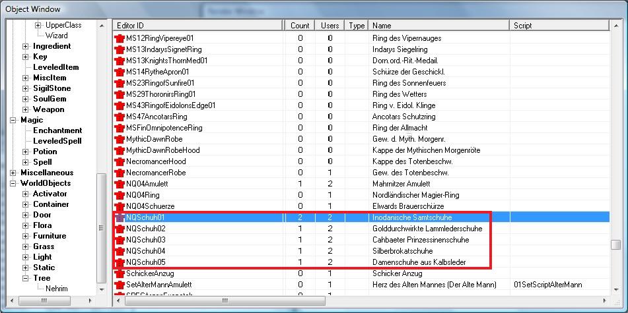Click the item icon beside NQ04Amulett
Image resolution: width=628 pixels, height=313 pixels.
(120, 184)
